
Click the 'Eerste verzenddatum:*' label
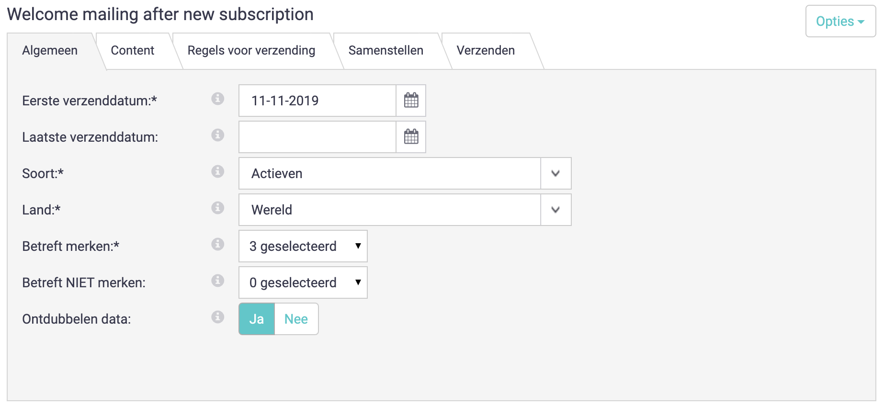pos(90,101)
